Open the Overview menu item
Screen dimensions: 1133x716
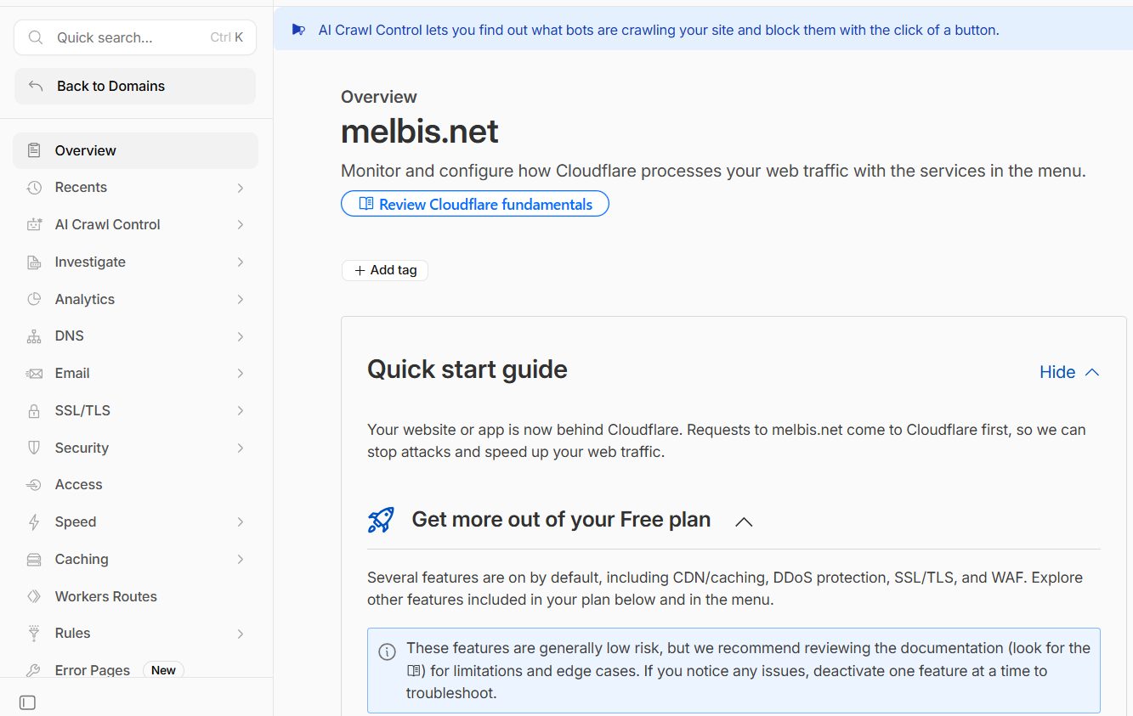[x=135, y=150]
